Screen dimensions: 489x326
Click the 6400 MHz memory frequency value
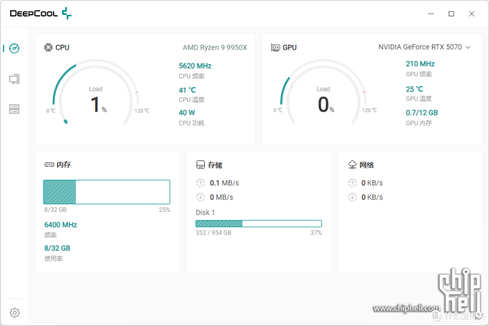pos(61,225)
